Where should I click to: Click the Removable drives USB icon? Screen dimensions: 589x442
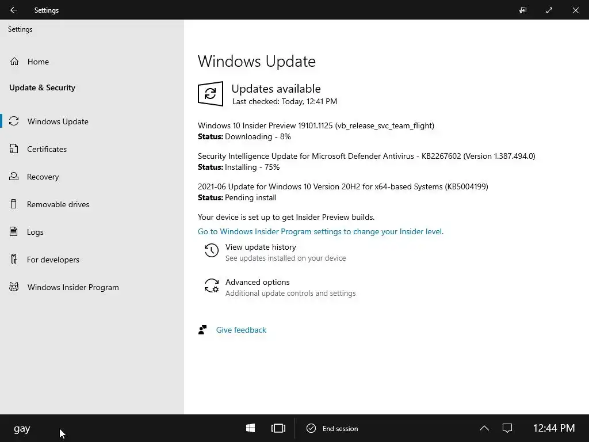tap(14, 204)
